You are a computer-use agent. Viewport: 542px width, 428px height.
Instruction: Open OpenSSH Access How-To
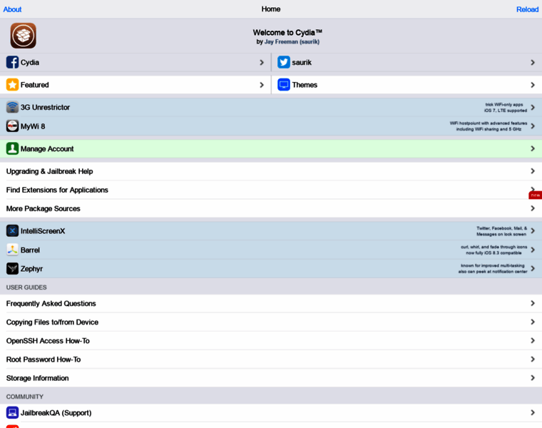point(271,340)
